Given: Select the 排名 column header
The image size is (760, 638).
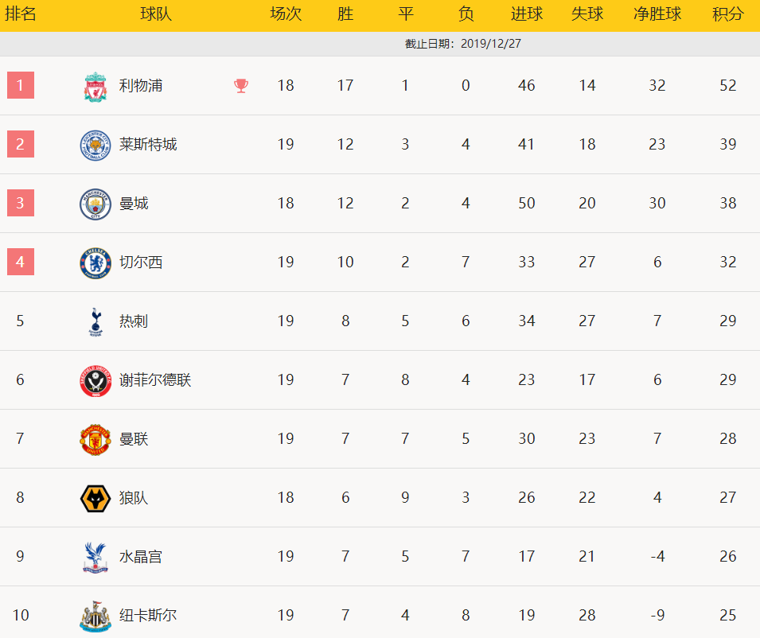Looking at the screenshot, I should (21, 14).
